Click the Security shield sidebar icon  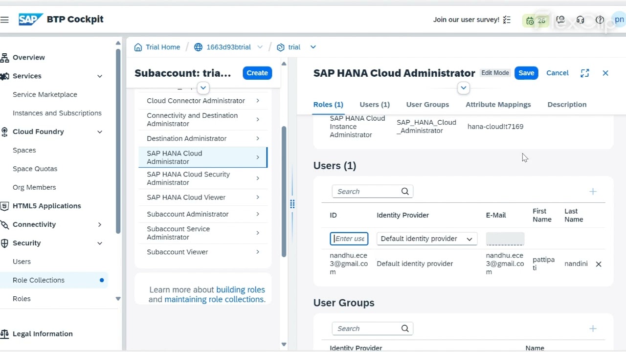click(5, 243)
